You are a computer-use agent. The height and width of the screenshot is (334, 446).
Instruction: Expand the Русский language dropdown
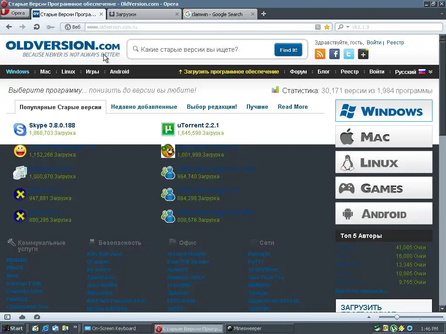coord(431,72)
